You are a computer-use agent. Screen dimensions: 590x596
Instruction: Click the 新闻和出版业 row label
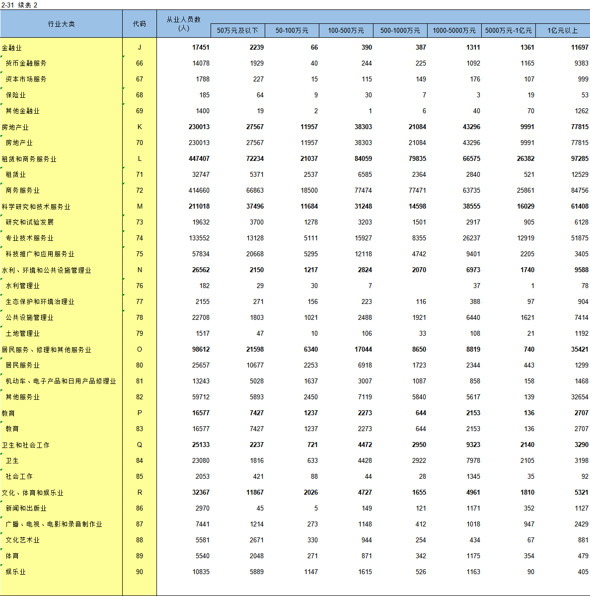tap(26, 509)
